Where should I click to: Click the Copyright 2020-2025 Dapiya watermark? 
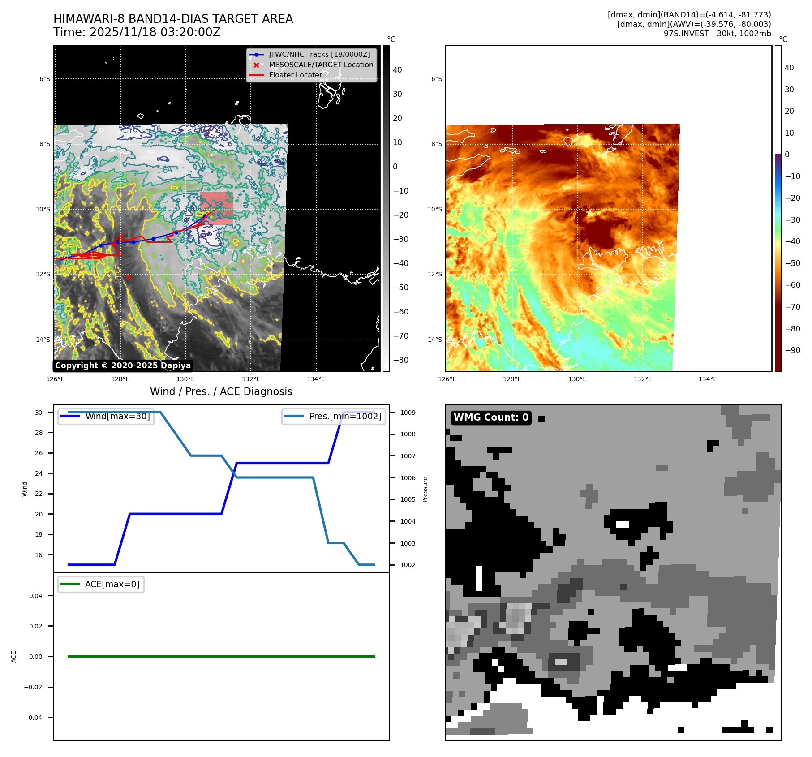point(123,366)
